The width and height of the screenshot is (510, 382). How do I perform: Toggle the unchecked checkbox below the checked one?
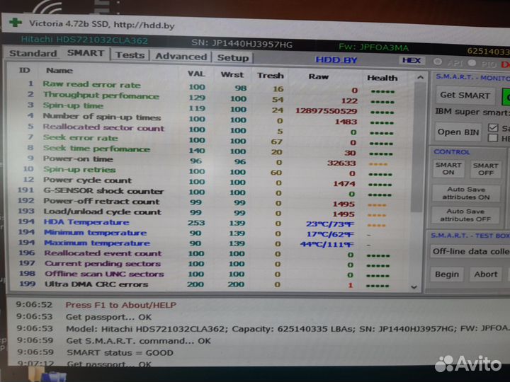click(493, 138)
